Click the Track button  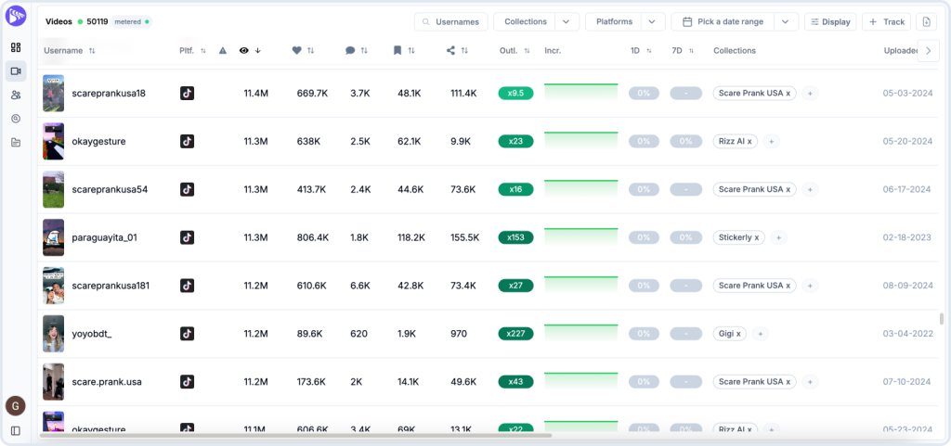[x=886, y=21]
